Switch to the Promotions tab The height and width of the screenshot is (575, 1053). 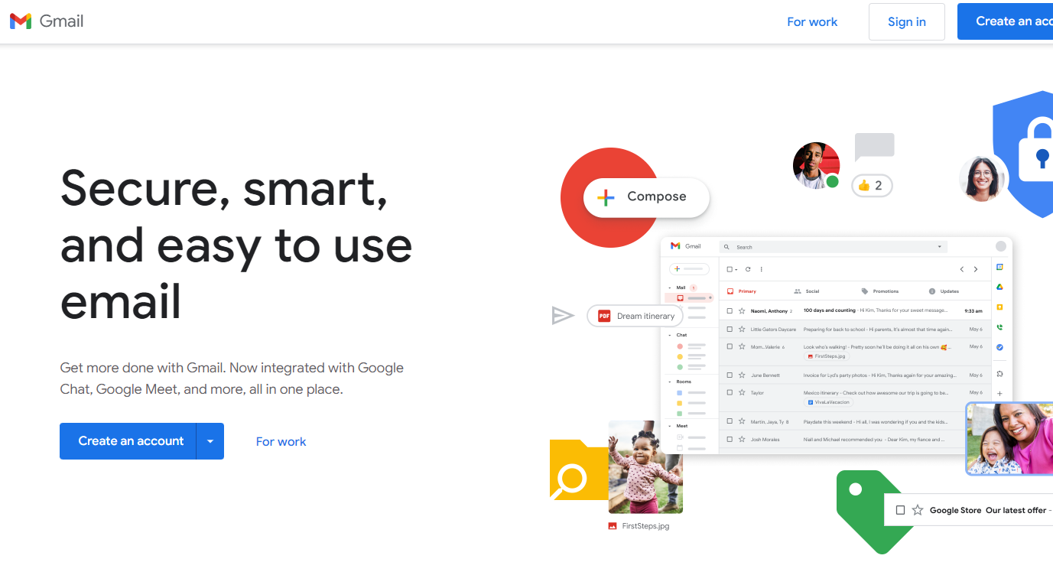pyautogui.click(x=880, y=291)
